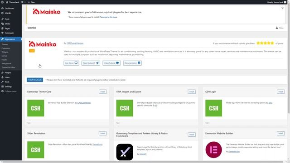This screenshot has height=163, width=290.
Task: Click the blue Install & Activate button
Action: pyautogui.click(x=35, y=80)
